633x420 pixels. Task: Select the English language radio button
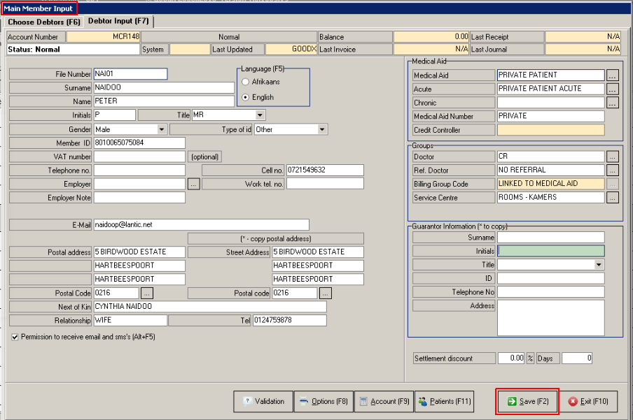click(245, 98)
